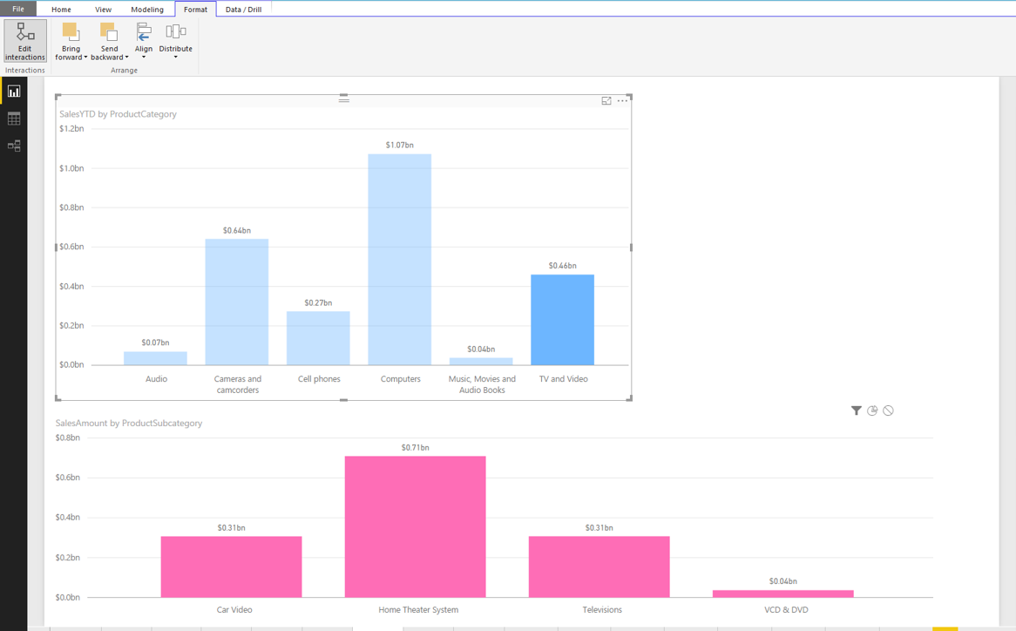The image size is (1016, 631).
Task: Set Highlight interaction on SalesAmount chart
Action: [872, 410]
